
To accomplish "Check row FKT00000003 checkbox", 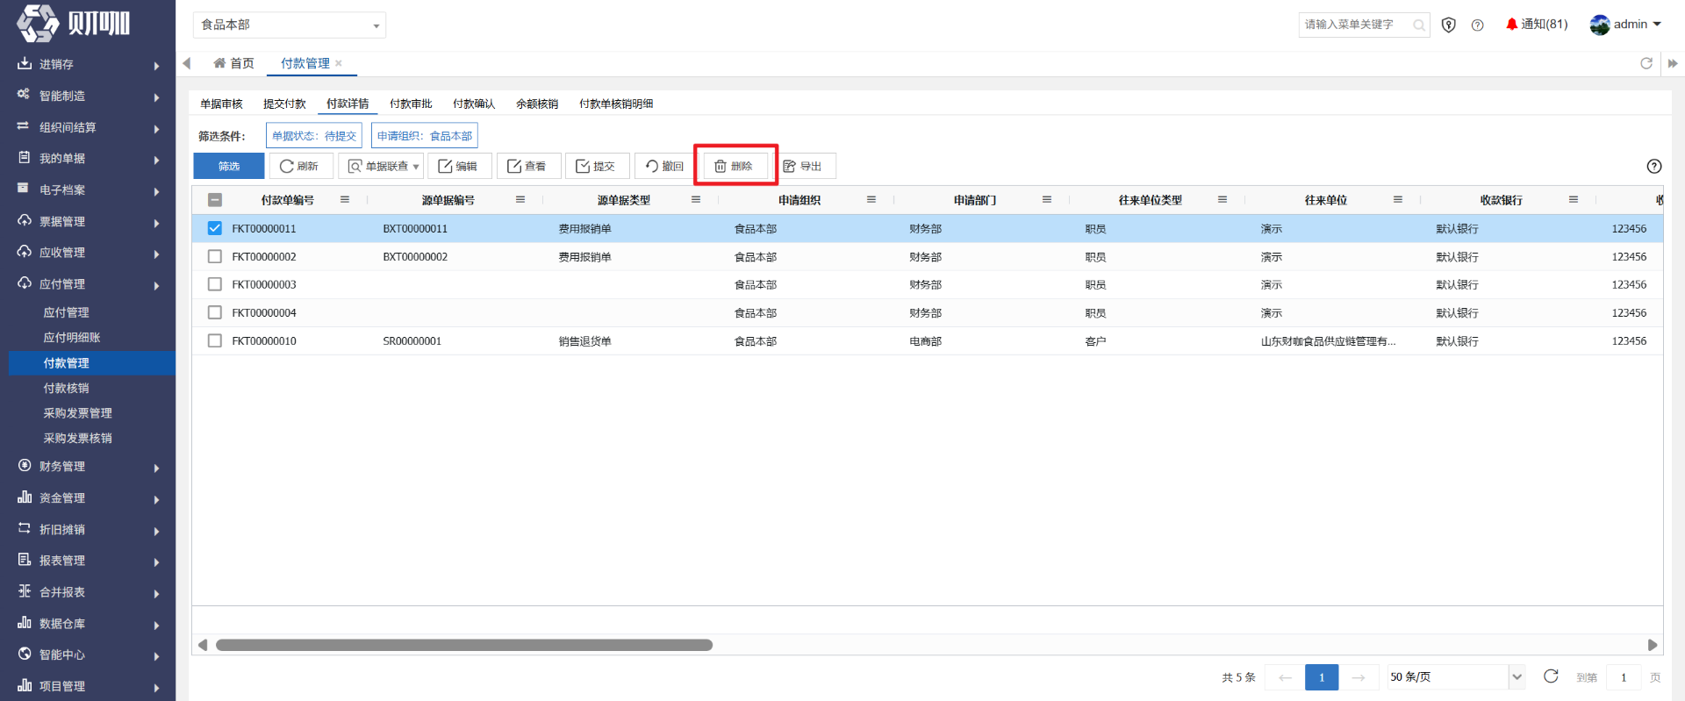I will click(x=215, y=284).
